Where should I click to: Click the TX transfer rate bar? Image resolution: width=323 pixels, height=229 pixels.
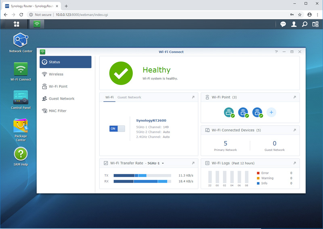coord(142,175)
